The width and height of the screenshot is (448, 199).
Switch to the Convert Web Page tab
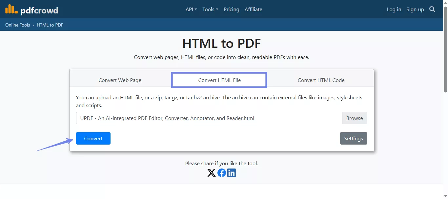click(120, 80)
